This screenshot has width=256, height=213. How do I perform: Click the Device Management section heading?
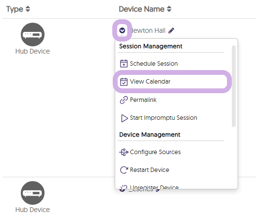[150, 135]
